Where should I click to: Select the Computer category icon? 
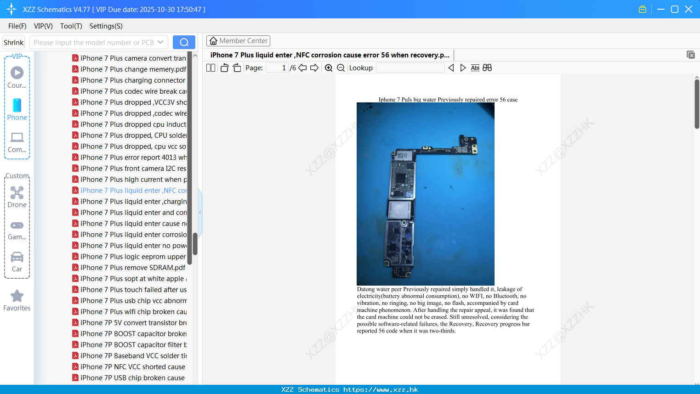[17, 137]
